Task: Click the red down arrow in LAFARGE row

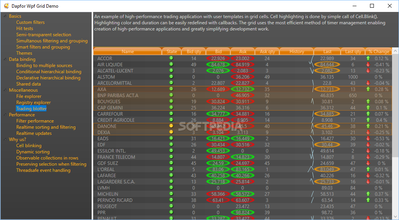Action: (x=368, y=175)
